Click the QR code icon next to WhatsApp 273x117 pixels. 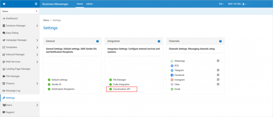[x=218, y=61]
